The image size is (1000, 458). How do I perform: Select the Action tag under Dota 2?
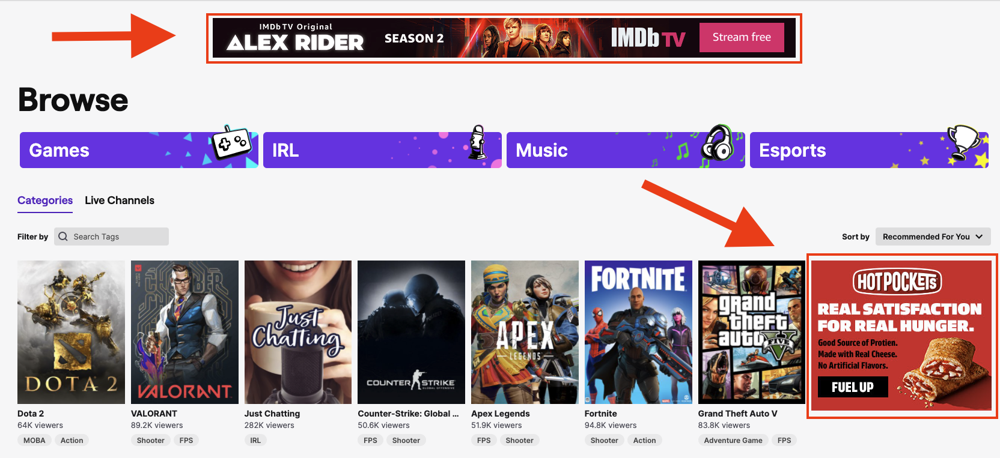click(72, 440)
